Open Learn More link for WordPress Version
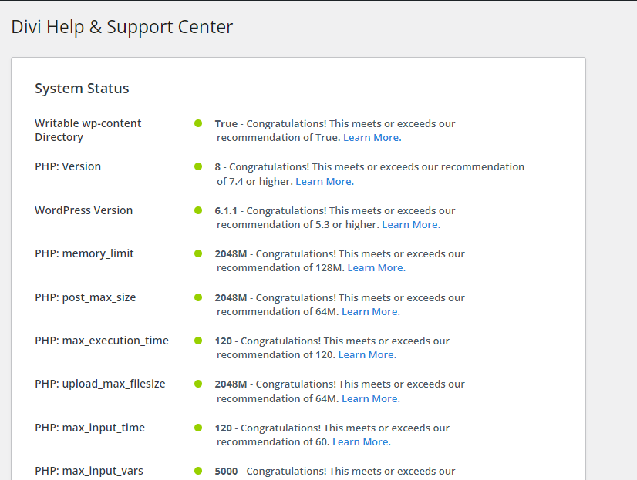637x480 pixels. pos(411,224)
